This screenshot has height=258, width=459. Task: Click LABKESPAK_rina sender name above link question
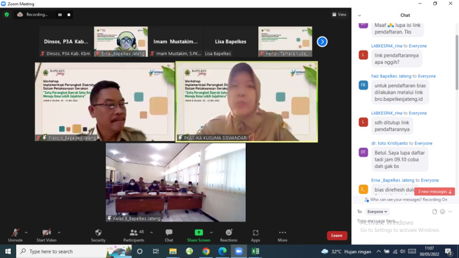pos(387,46)
